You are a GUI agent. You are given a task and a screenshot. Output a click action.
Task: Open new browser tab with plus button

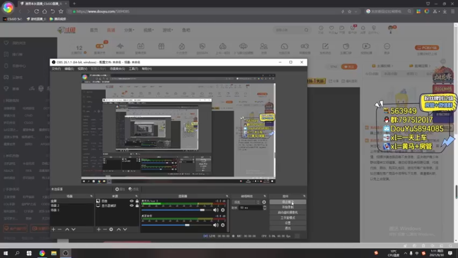[x=74, y=3]
